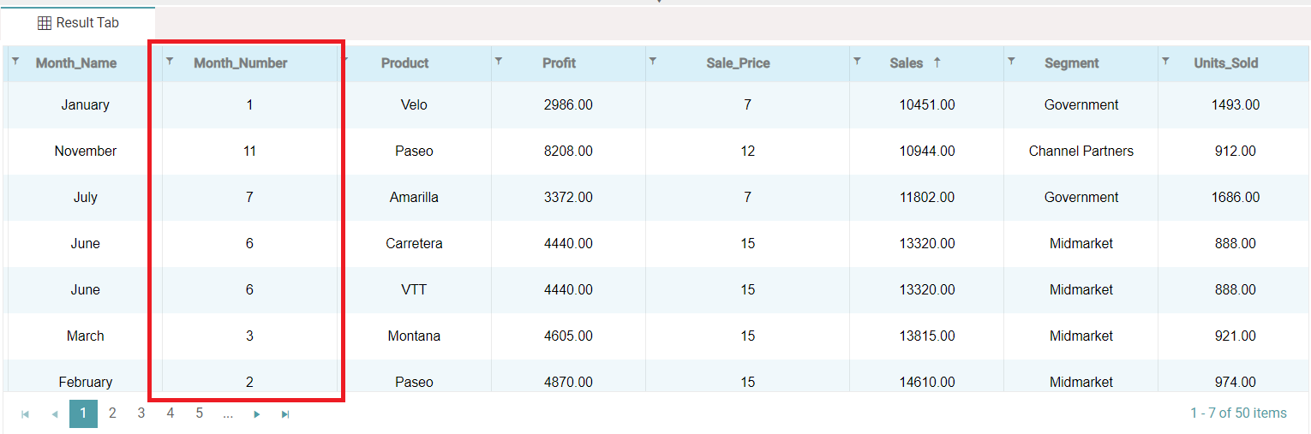Show more pages using ellipsis
Image resolution: width=1311 pixels, height=434 pixels.
pyautogui.click(x=228, y=413)
